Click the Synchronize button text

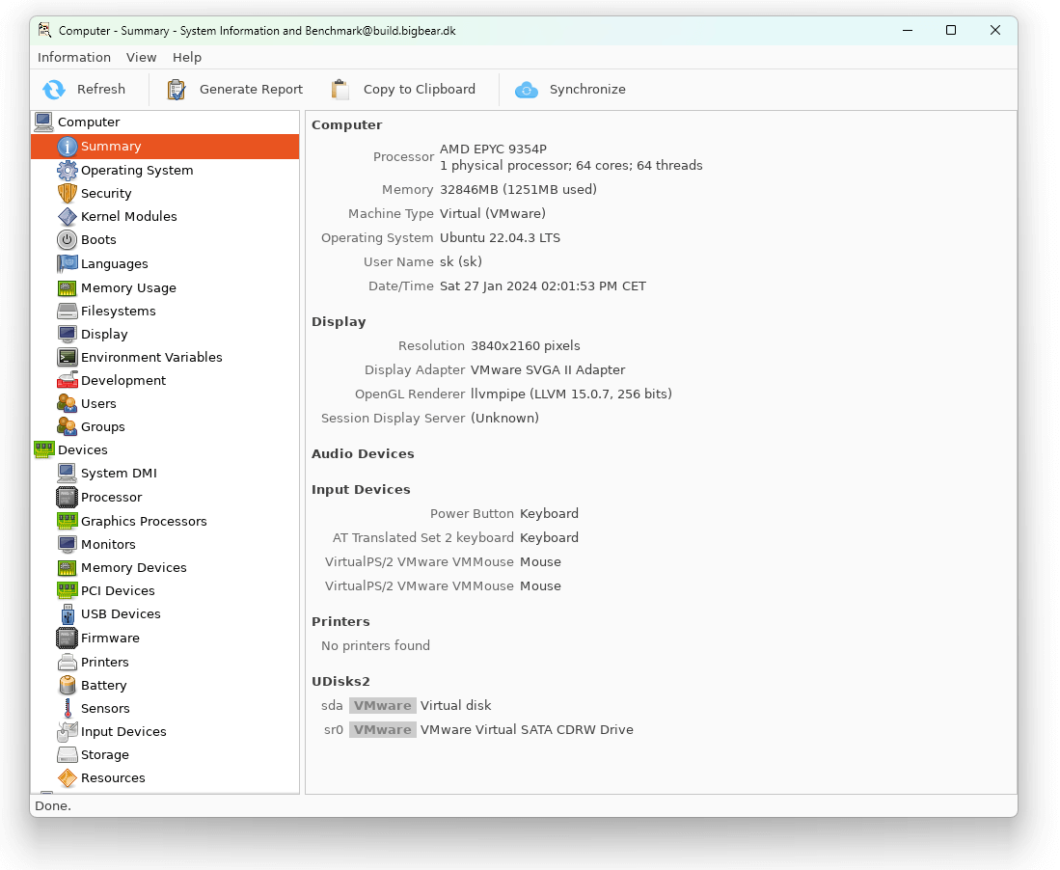tap(587, 90)
